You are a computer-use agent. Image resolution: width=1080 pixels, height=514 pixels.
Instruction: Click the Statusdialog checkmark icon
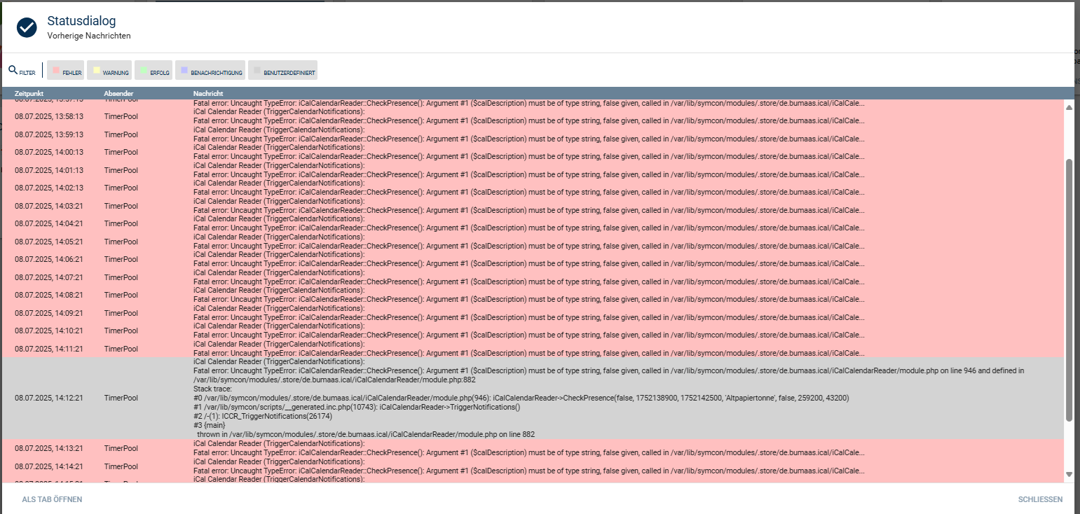[27, 27]
